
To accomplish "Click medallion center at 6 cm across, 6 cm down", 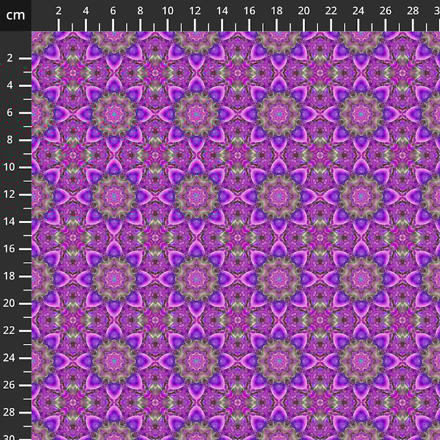I will point(114,114).
